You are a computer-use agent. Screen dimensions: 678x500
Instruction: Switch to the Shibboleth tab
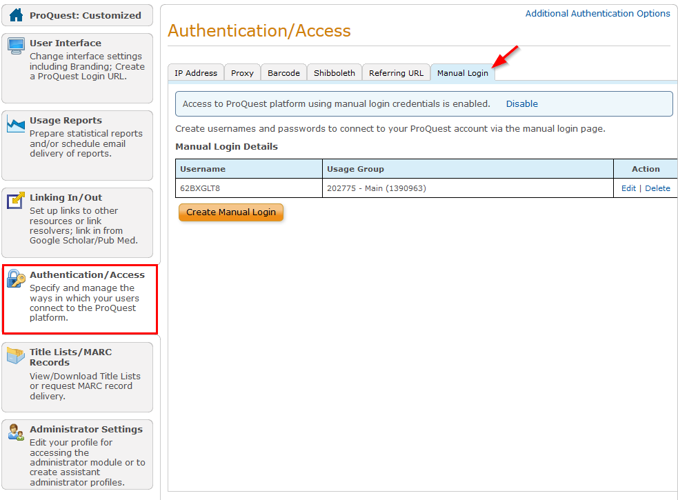[x=334, y=72]
